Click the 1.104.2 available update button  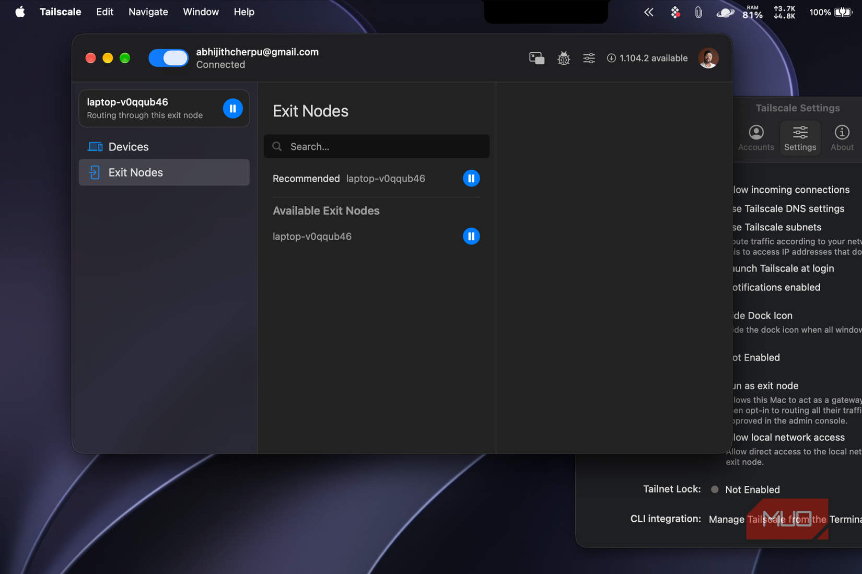tap(647, 58)
